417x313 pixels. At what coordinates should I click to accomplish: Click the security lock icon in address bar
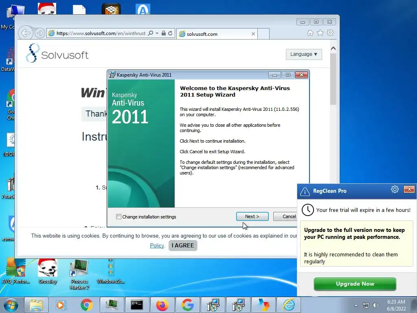coord(164,33)
